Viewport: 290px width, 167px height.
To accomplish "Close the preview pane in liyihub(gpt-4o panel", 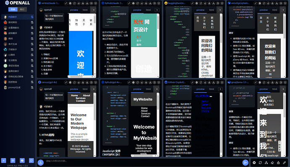I will pyautogui.click(x=157, y=89).
